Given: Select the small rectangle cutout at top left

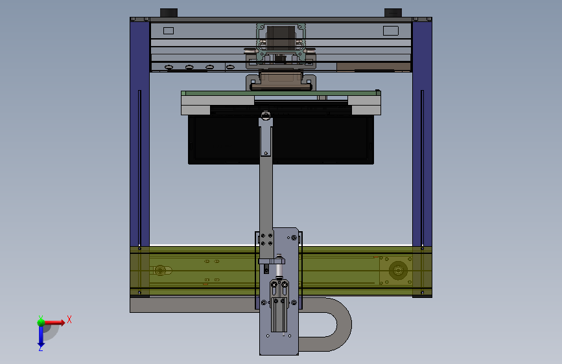Looking at the screenshot, I should click(x=169, y=31).
